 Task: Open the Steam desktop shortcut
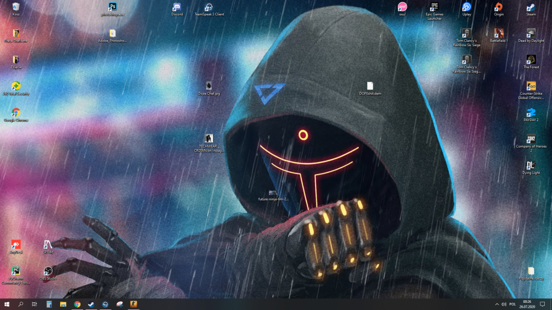pyautogui.click(x=531, y=9)
